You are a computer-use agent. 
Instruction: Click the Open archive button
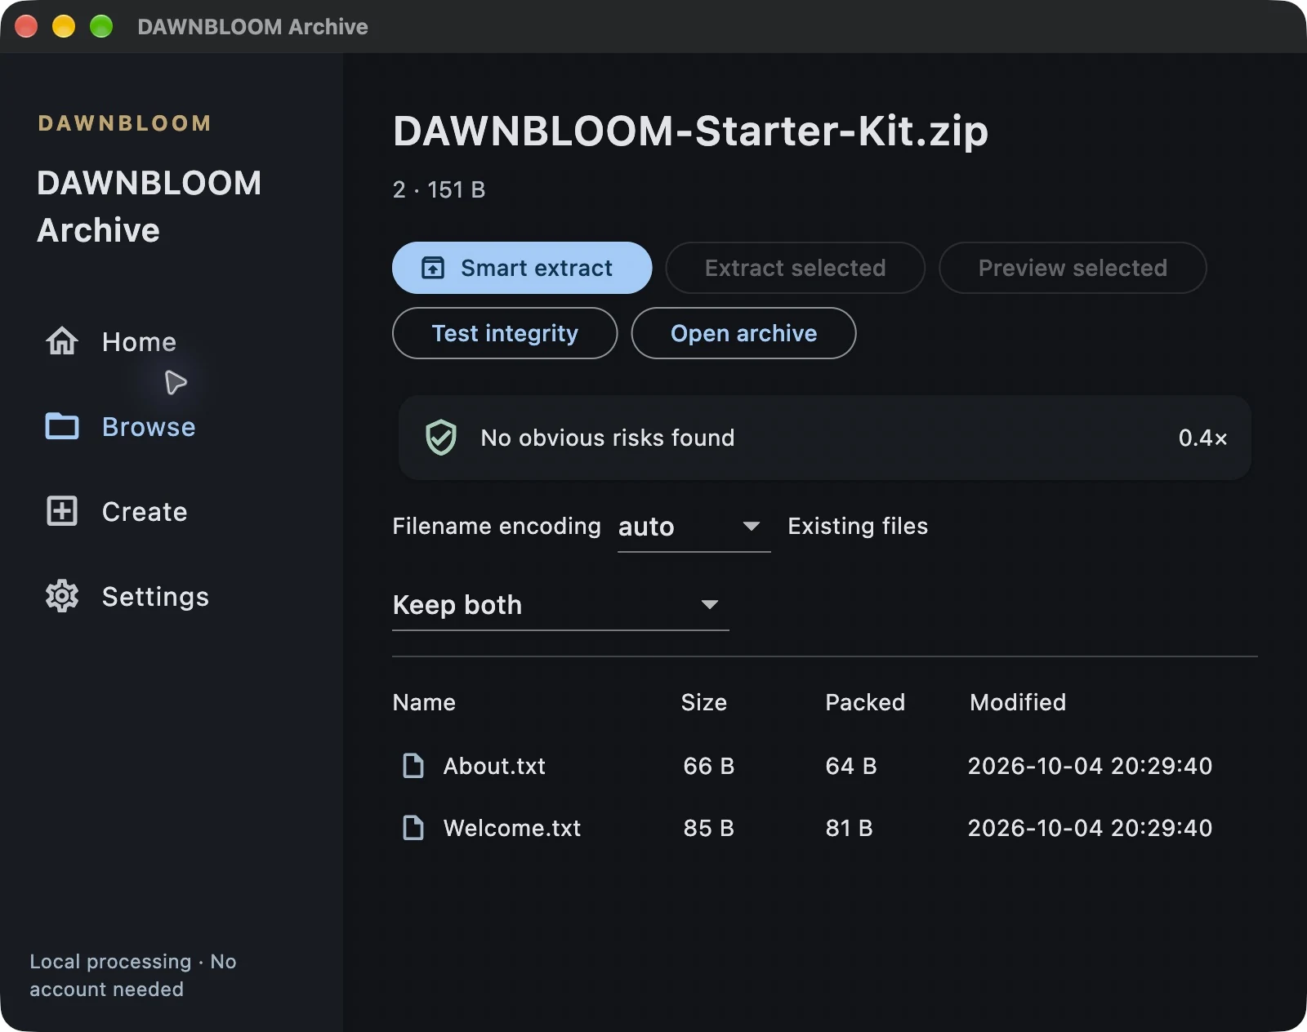coord(743,333)
